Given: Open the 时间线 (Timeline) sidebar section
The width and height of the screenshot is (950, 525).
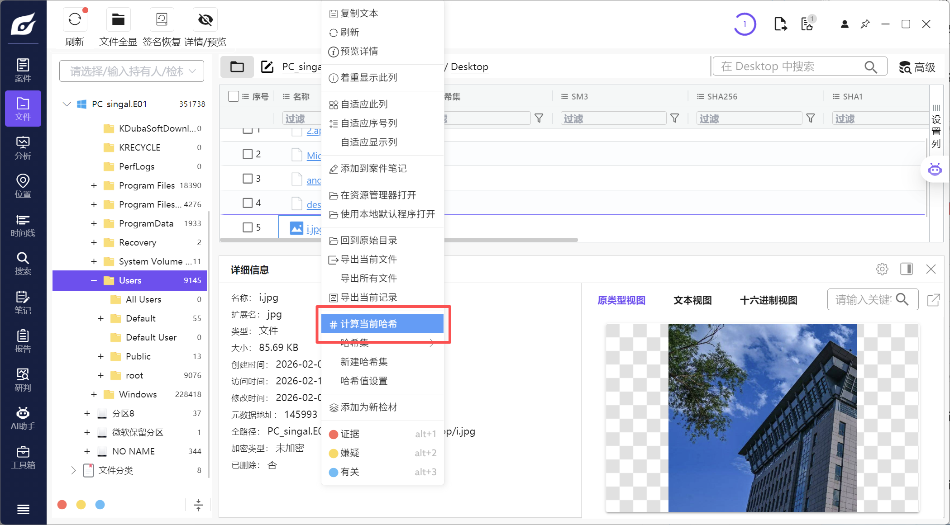Looking at the screenshot, I should tap(23, 225).
